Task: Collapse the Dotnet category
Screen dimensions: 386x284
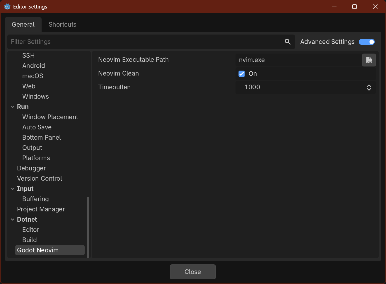Action: click(13, 220)
